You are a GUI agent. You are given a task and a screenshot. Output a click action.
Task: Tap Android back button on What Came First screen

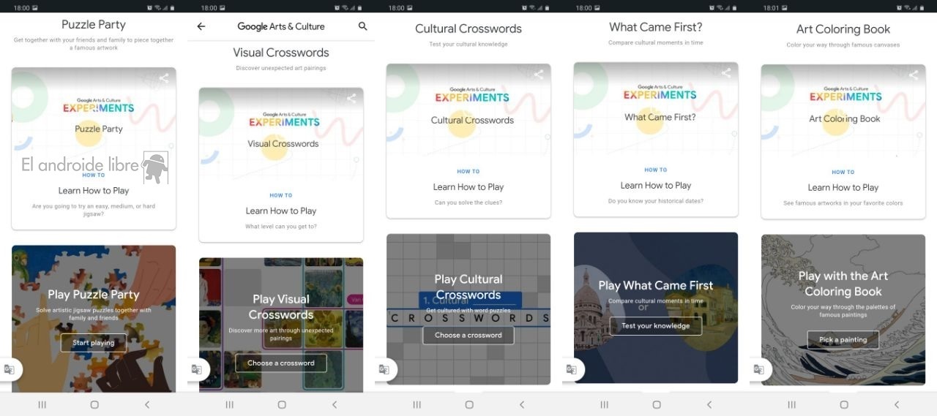coord(709,404)
